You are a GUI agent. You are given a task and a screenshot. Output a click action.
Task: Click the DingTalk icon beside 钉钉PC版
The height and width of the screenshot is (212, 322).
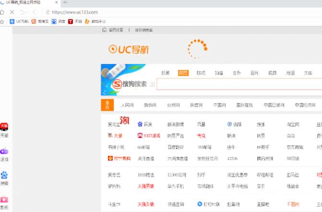[x=200, y=204]
